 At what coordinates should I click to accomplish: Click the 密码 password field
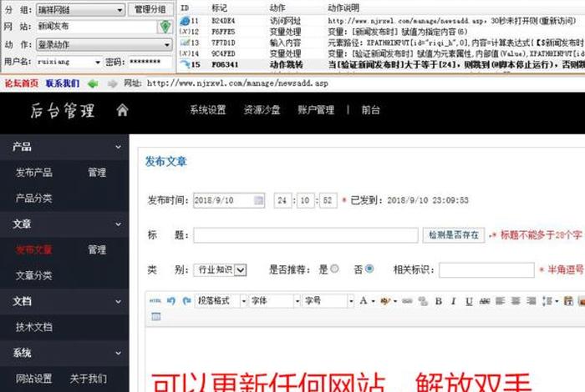[x=150, y=62]
